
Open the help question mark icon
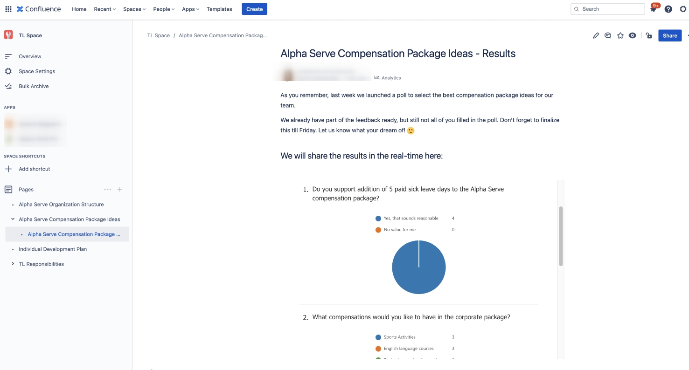(x=668, y=9)
